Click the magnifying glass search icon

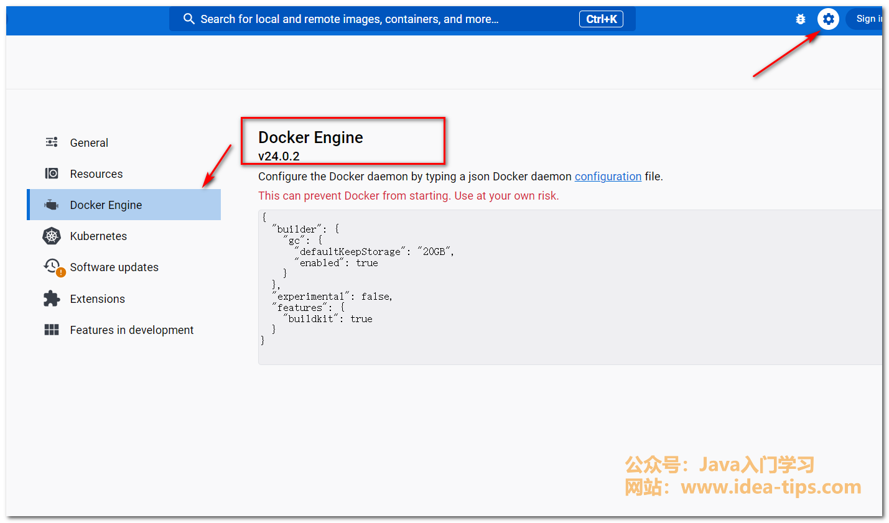pos(189,19)
